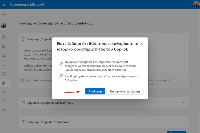
Task: Click the Εξαγωγή όλου του ιστορικού link
Action: coord(36,80)
